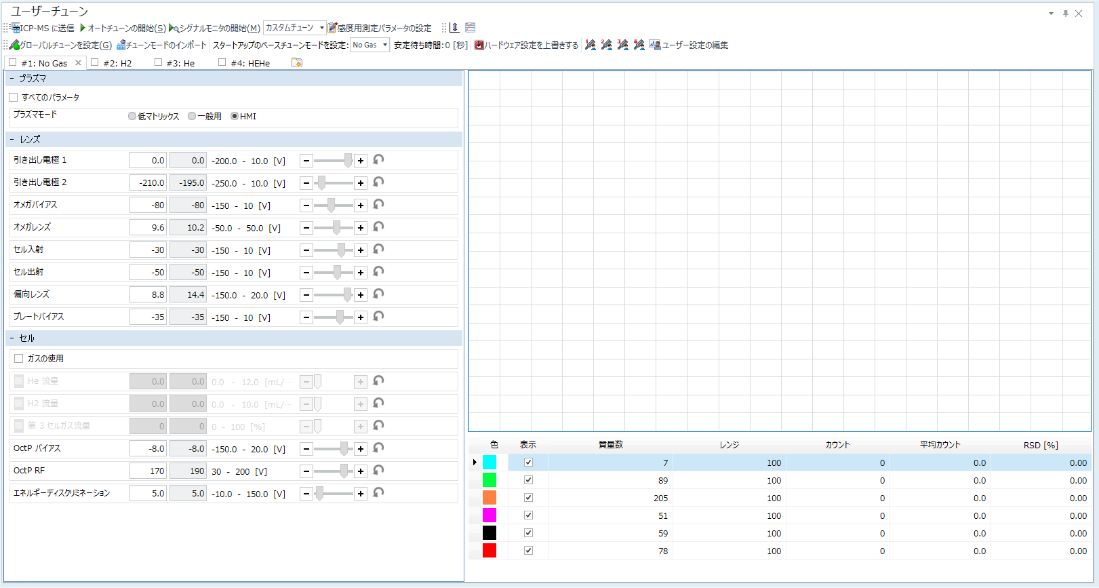Click the エネルギーディスクリミネーション slider track
The image size is (1099, 588).
(x=334, y=494)
